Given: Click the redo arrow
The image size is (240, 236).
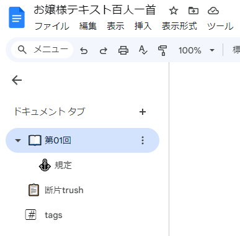Looking at the screenshot, I should (x=104, y=50).
